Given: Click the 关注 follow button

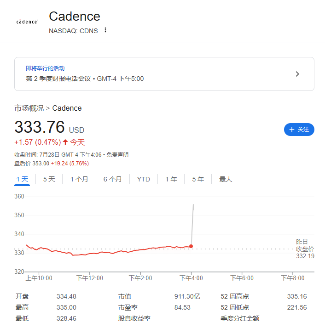Looking at the screenshot, I should [x=299, y=130].
